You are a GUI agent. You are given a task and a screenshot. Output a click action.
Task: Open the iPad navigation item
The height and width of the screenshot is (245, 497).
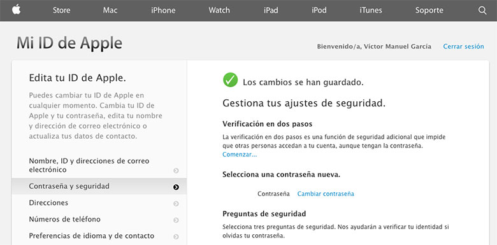(271, 10)
